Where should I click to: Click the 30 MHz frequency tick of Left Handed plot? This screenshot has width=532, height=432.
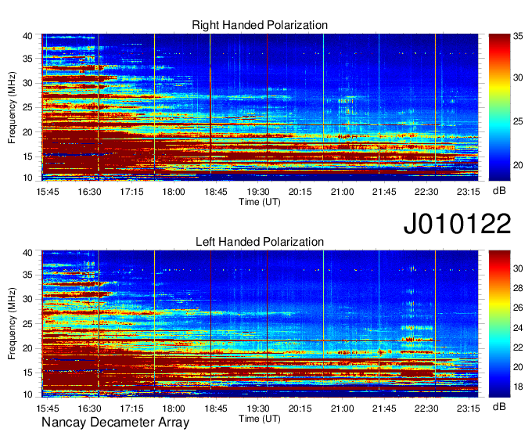tap(27, 299)
